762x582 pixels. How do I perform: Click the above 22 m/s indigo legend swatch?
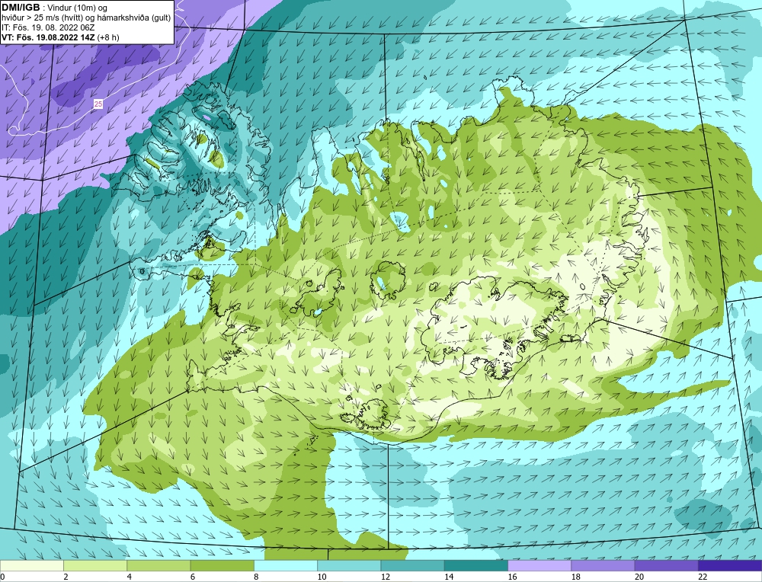click(x=730, y=566)
